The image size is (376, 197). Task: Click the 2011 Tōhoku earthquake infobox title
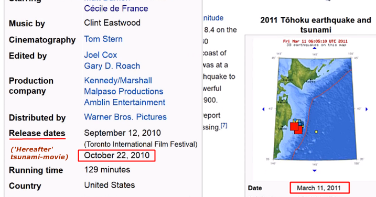(316, 25)
